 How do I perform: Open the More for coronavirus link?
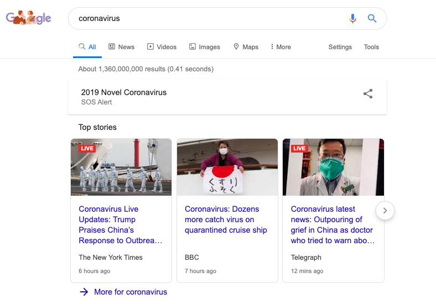click(x=130, y=292)
